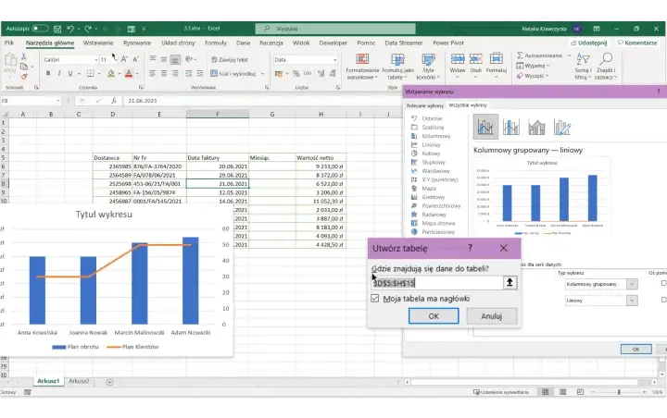Screen dimensions: 667x418
Task: Click the Udostępnij button
Action: pyautogui.click(x=589, y=43)
